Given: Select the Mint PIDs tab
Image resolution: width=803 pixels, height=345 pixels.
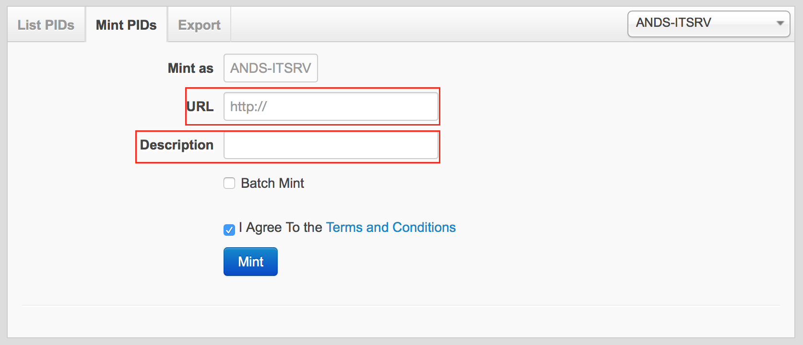Looking at the screenshot, I should (x=126, y=25).
